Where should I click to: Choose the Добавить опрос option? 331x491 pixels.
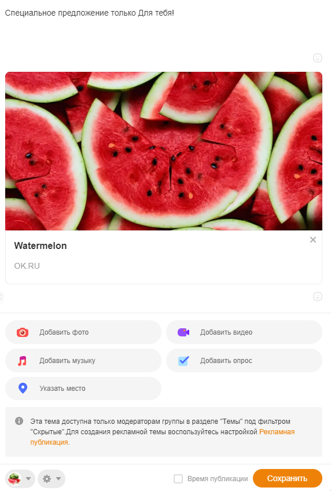(x=244, y=361)
